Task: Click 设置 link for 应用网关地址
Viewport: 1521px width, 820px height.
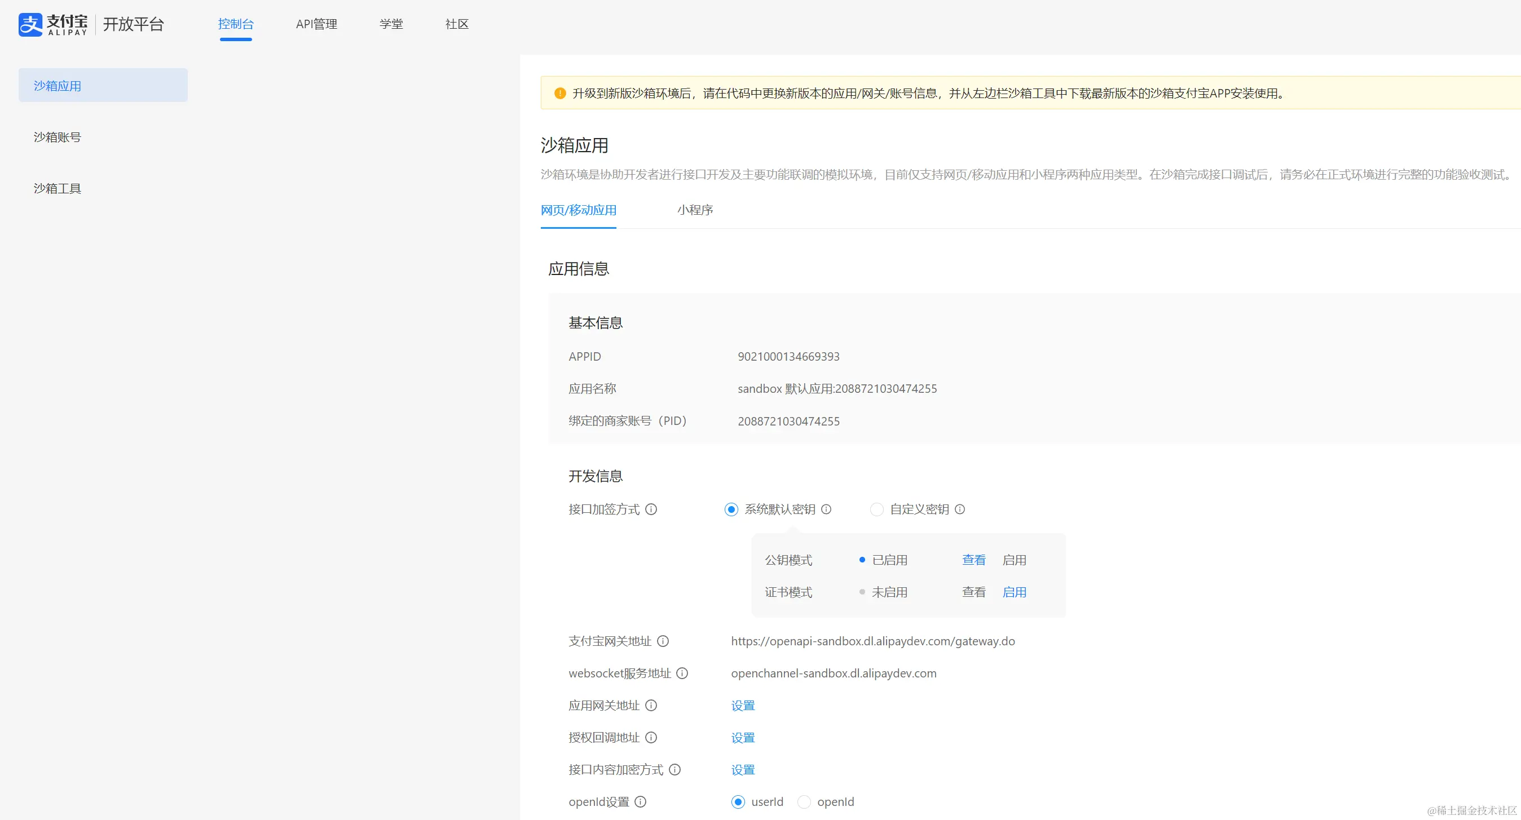Action: [743, 706]
